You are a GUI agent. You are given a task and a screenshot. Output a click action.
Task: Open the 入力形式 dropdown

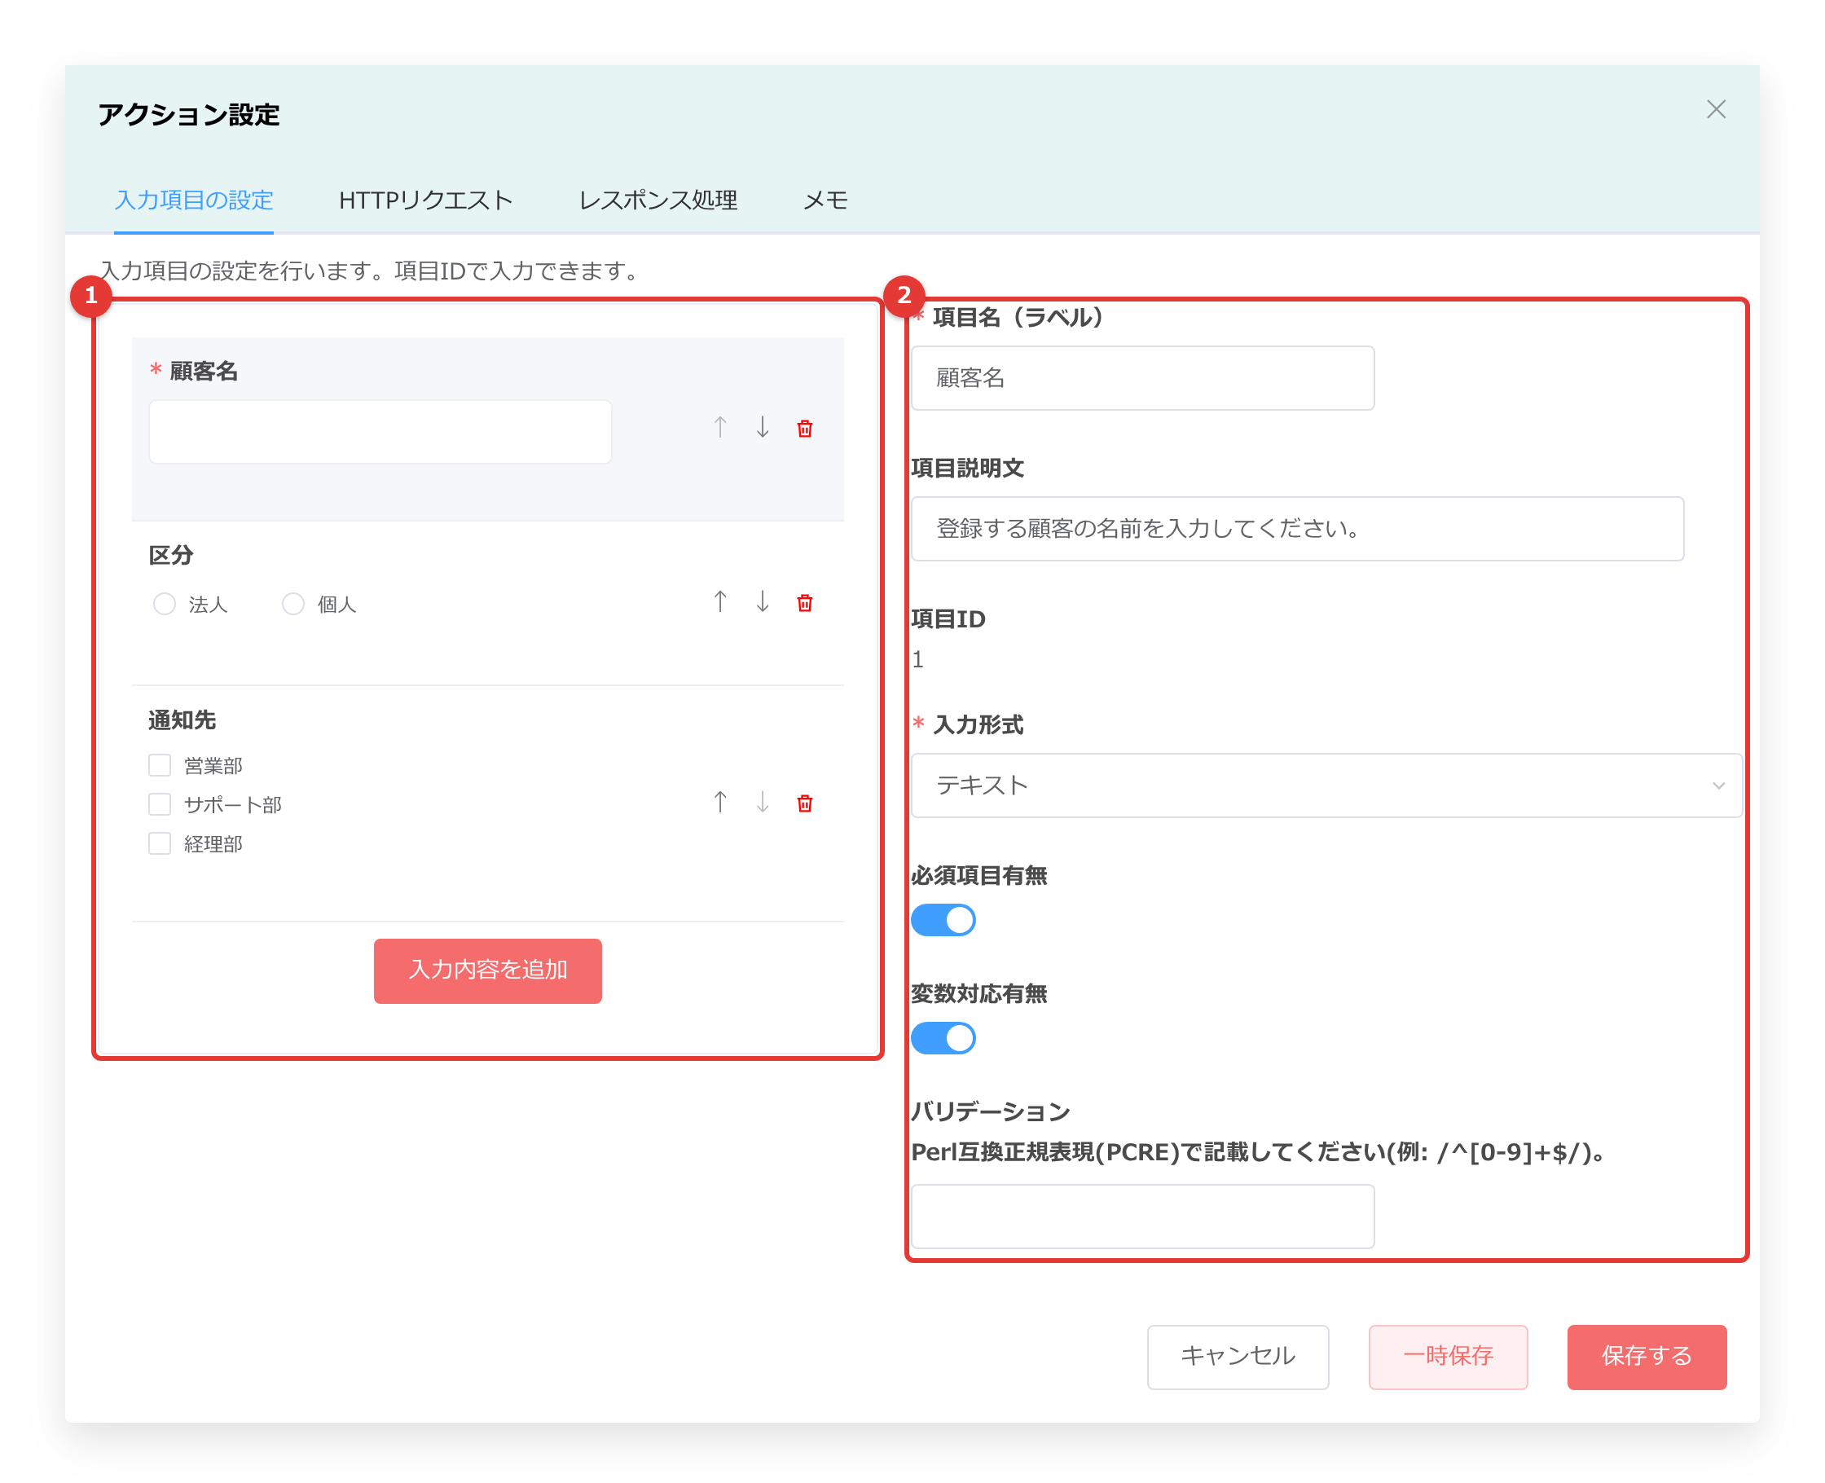1326,785
